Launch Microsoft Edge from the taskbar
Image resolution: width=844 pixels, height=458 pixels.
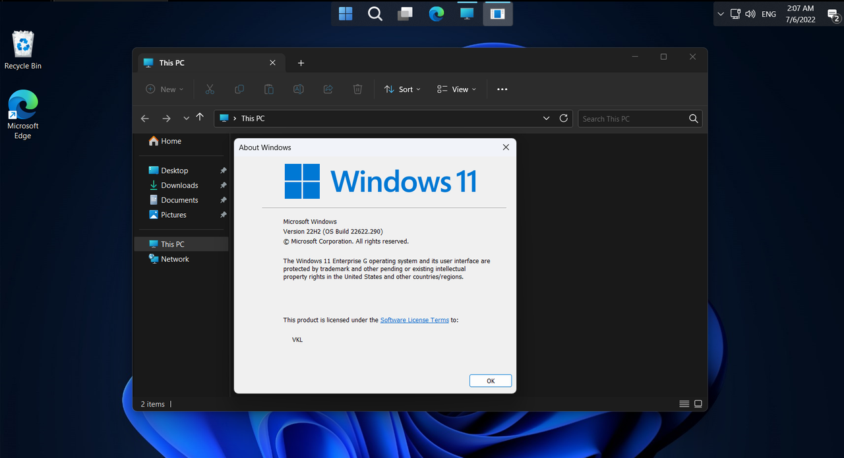click(x=437, y=14)
